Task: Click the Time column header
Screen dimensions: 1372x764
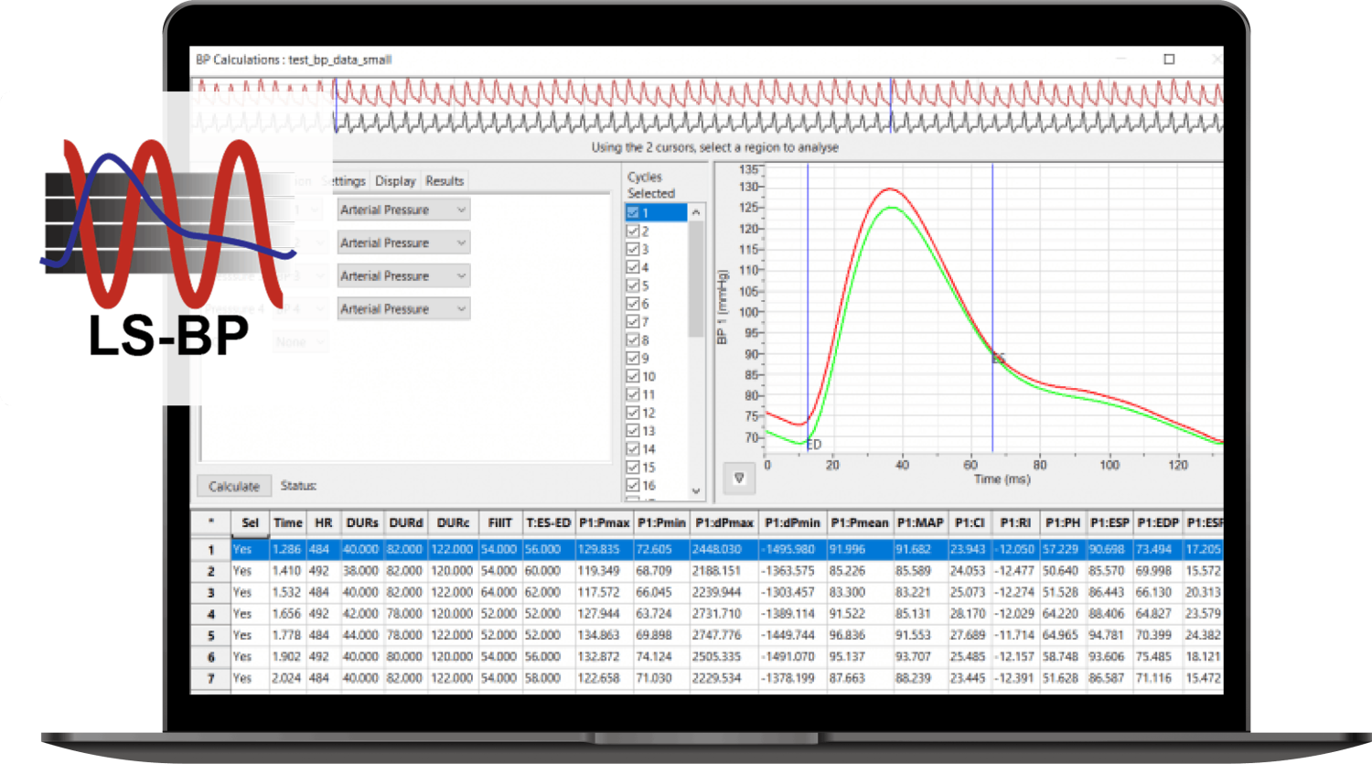Action: click(287, 522)
